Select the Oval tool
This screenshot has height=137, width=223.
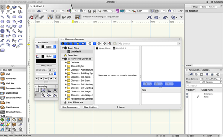(8, 22)
